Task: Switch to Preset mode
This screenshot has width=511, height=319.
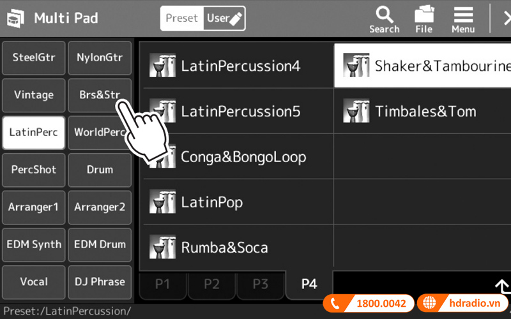Action: 181,19
